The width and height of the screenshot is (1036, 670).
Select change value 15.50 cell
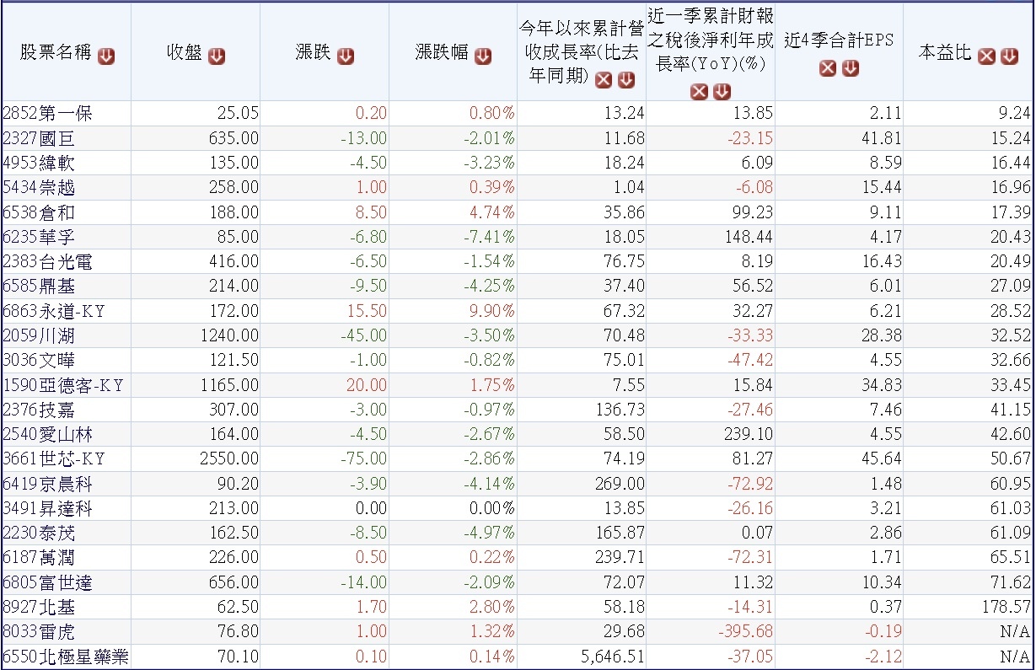point(325,311)
